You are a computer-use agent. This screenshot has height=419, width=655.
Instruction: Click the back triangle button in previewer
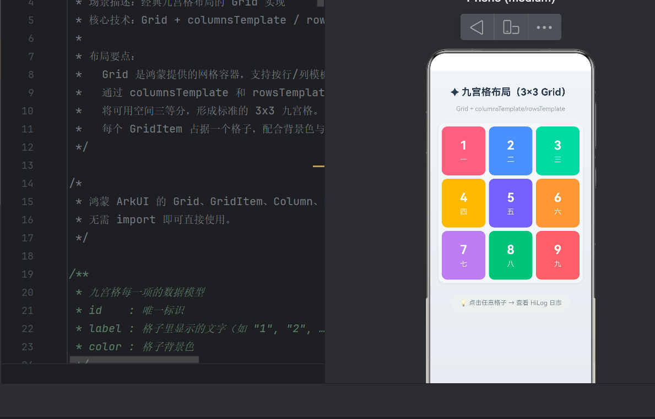477,27
